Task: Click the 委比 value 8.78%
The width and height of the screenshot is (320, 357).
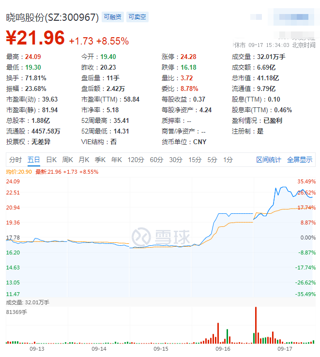Action: pyautogui.click(x=189, y=89)
